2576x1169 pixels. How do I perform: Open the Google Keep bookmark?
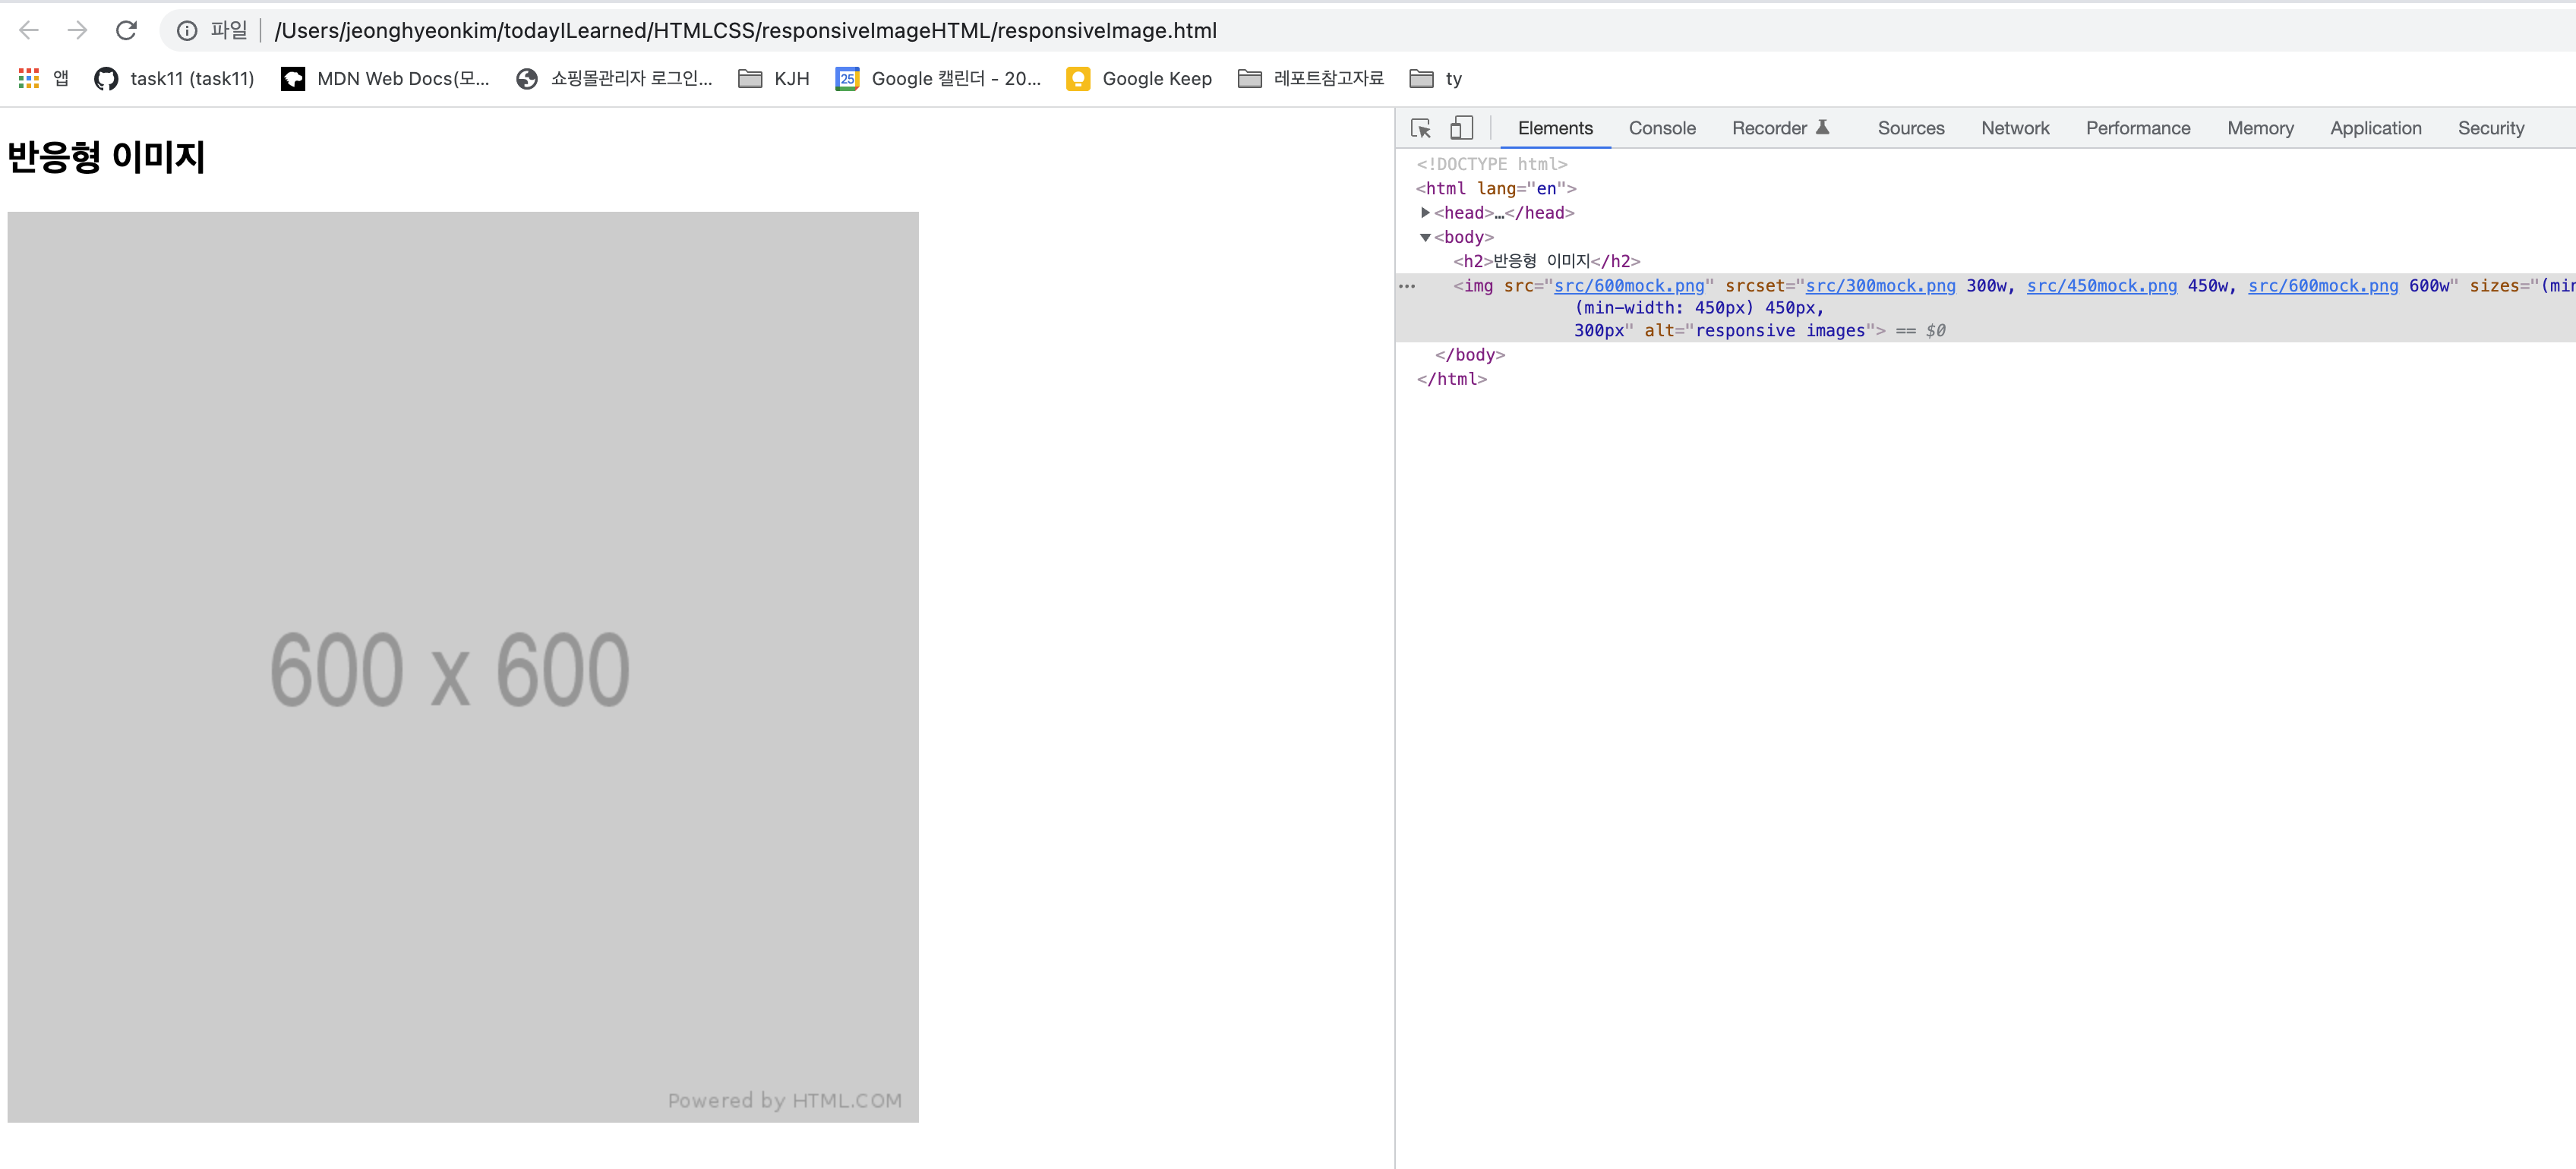pos(1139,78)
